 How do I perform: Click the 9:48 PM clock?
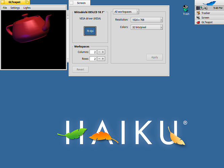[218, 8]
